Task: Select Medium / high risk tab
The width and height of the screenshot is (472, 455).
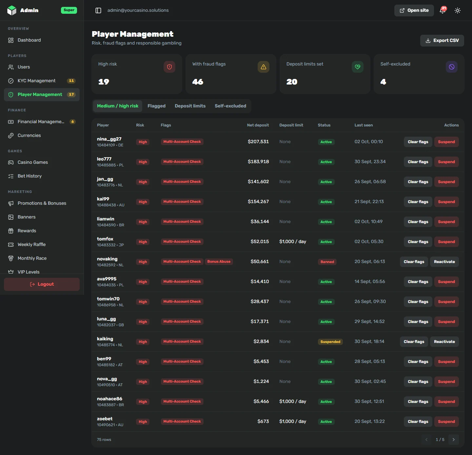Action: pyautogui.click(x=118, y=106)
